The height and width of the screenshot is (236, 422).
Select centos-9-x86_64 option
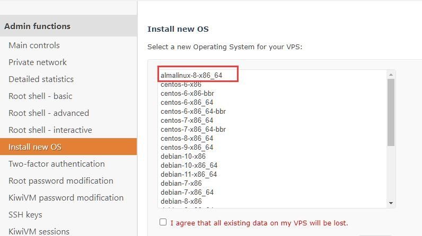187,147
